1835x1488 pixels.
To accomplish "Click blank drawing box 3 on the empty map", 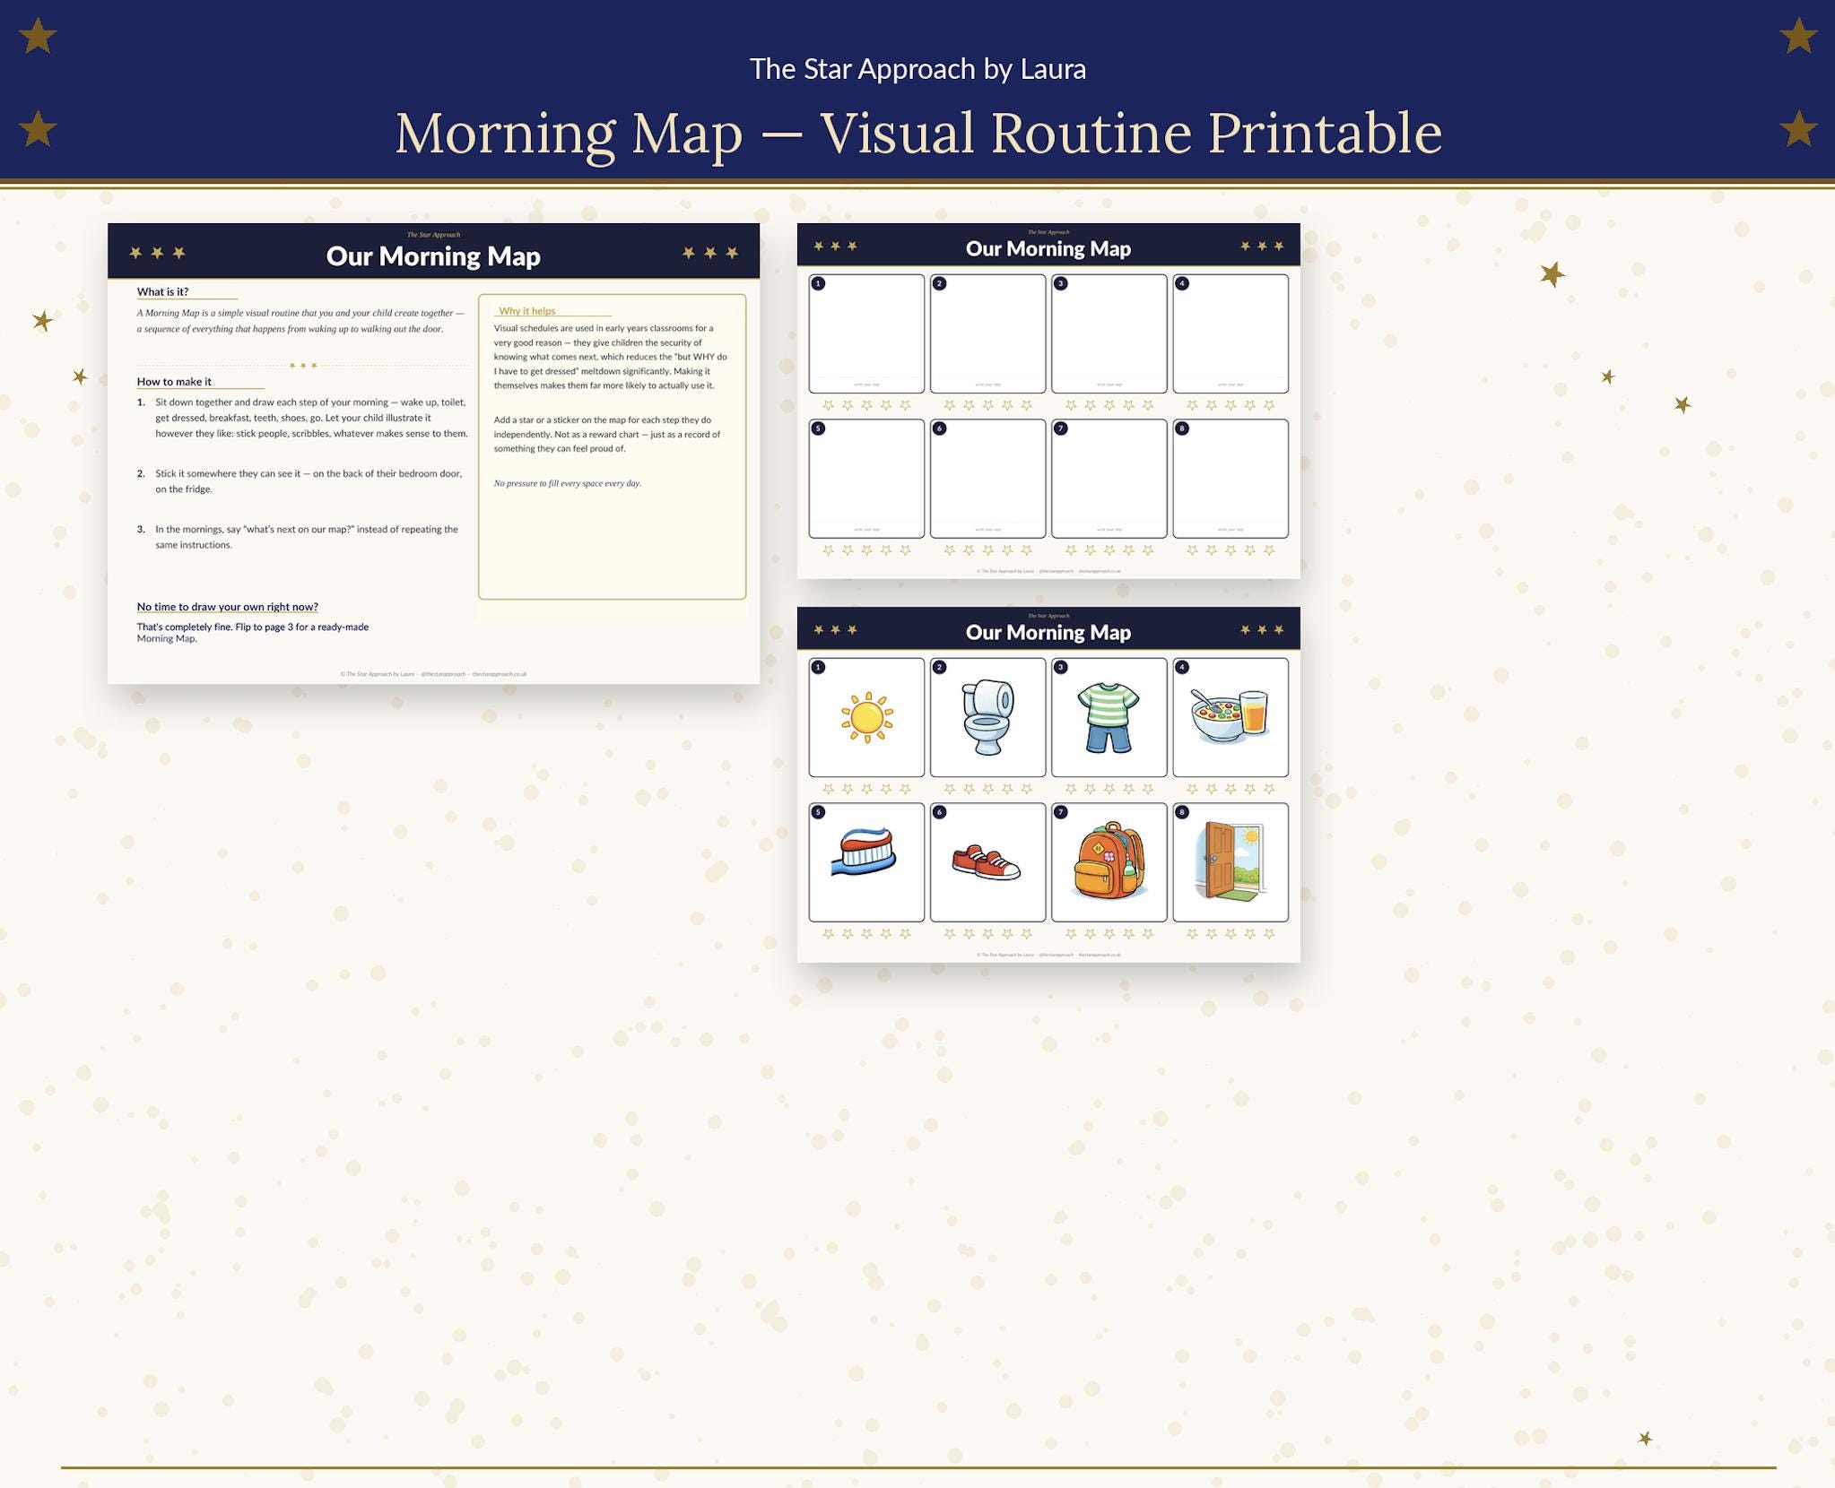I will coord(1109,333).
